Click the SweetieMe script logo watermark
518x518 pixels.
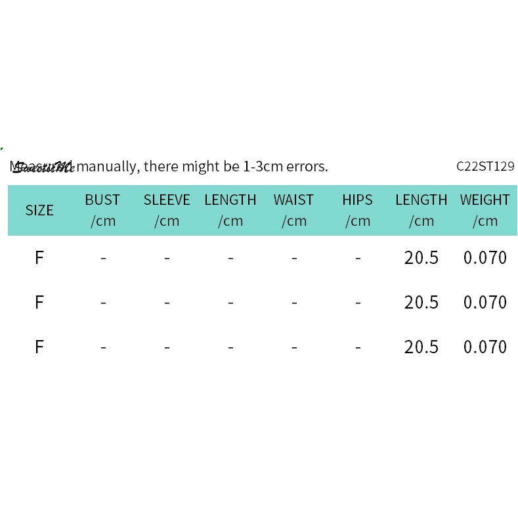43,167
